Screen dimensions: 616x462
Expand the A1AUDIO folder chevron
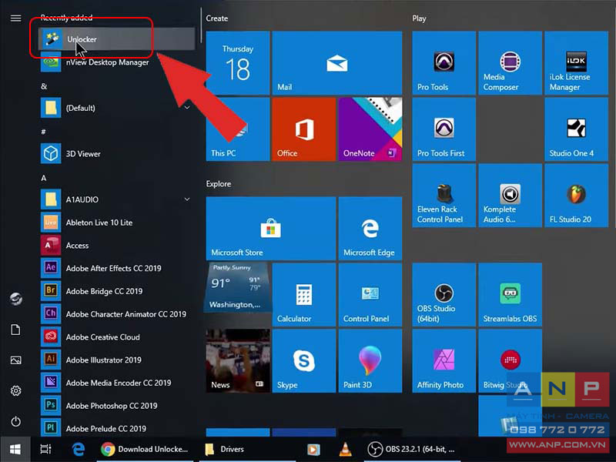(x=187, y=199)
